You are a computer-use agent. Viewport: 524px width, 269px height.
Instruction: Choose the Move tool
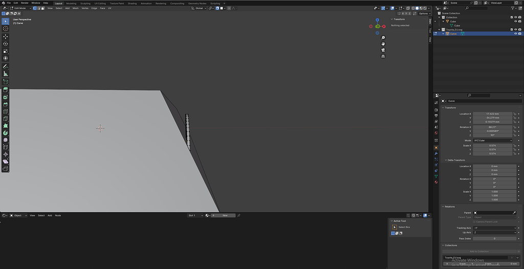pos(5,36)
